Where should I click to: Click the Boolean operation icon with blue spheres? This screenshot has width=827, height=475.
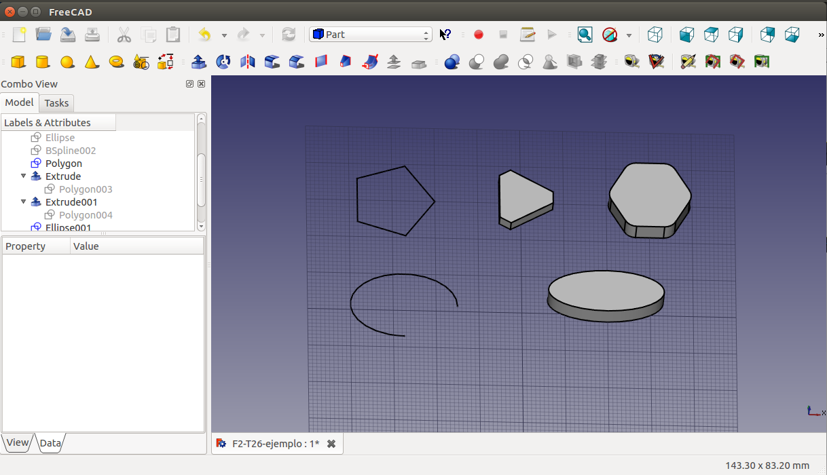coord(452,62)
